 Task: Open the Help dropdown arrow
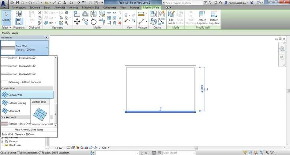tap(263, 3)
